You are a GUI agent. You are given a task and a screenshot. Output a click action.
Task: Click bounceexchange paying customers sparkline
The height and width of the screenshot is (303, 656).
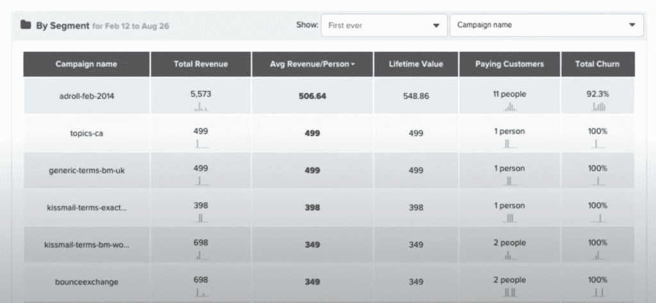point(509,292)
